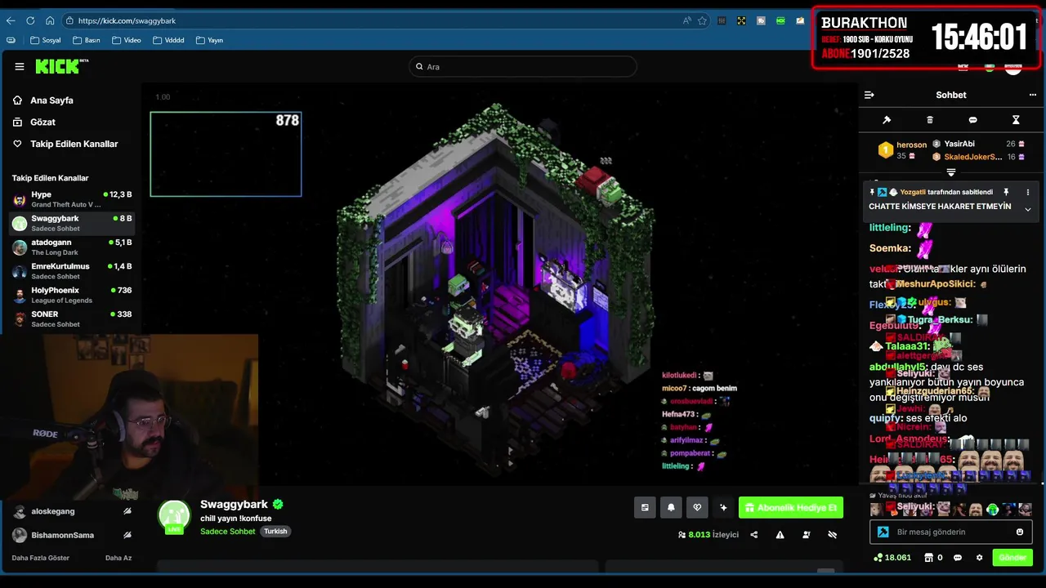Open the emoji picker in chat
Screen dimensions: 1046x588
click(x=1019, y=532)
